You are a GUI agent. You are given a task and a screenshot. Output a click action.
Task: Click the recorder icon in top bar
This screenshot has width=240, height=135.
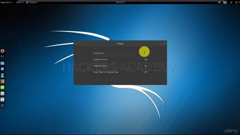tap(219, 2)
